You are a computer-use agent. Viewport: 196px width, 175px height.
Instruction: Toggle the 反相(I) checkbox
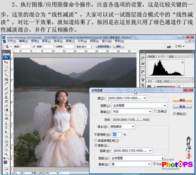coord(156,111)
